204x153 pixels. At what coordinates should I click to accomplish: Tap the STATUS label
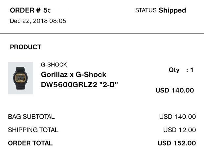pos(146,10)
